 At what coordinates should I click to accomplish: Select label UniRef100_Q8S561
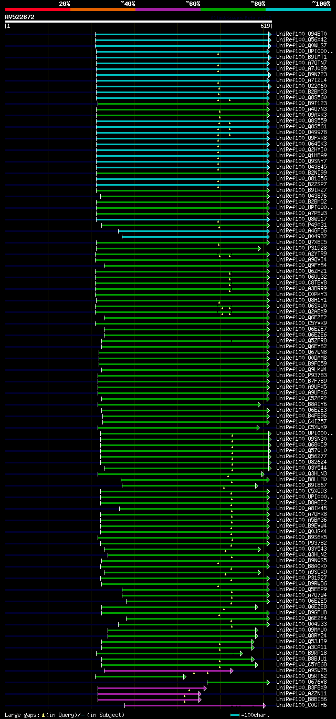tap(301, 127)
